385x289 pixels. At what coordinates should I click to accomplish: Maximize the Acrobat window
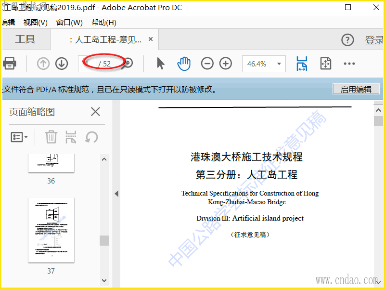[348, 7]
